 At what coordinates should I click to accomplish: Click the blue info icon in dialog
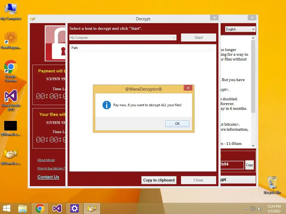pos(106,105)
